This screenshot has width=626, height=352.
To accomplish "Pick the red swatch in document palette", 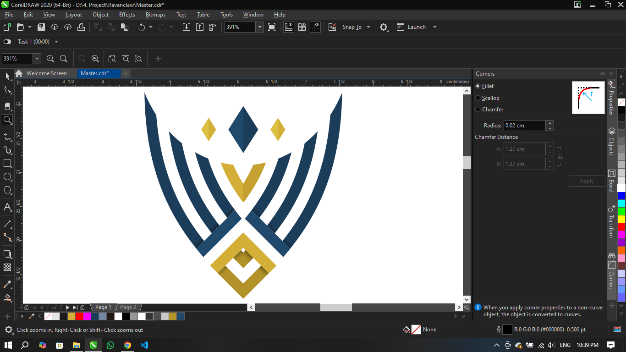I will click(x=79, y=316).
